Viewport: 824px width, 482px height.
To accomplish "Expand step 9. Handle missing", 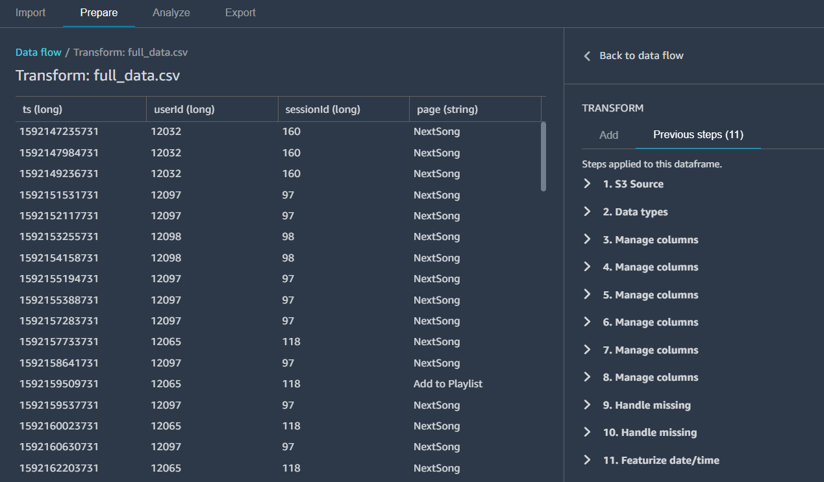I will [587, 405].
